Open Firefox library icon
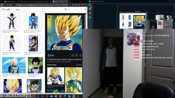Image resolution: width=175 pixels, height=98 pixels. (x=73, y=5)
